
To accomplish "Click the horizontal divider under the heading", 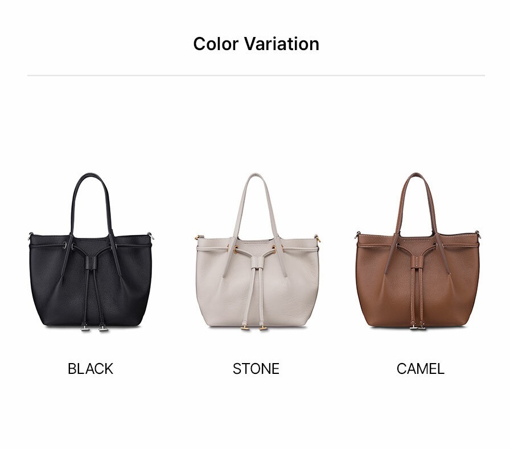I will (256, 76).
